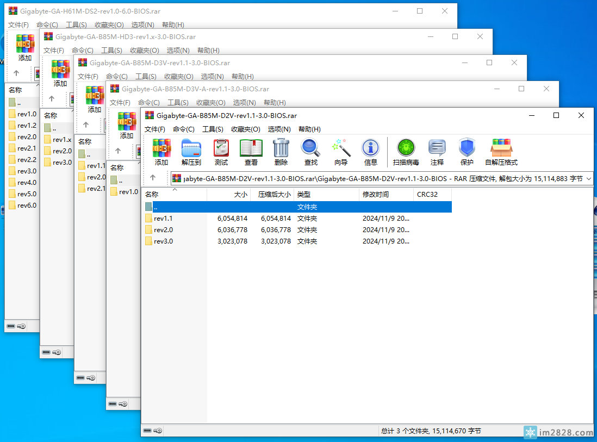Click the 保护 (Protect) shield icon
The width and height of the screenshot is (597, 442).
click(467, 152)
